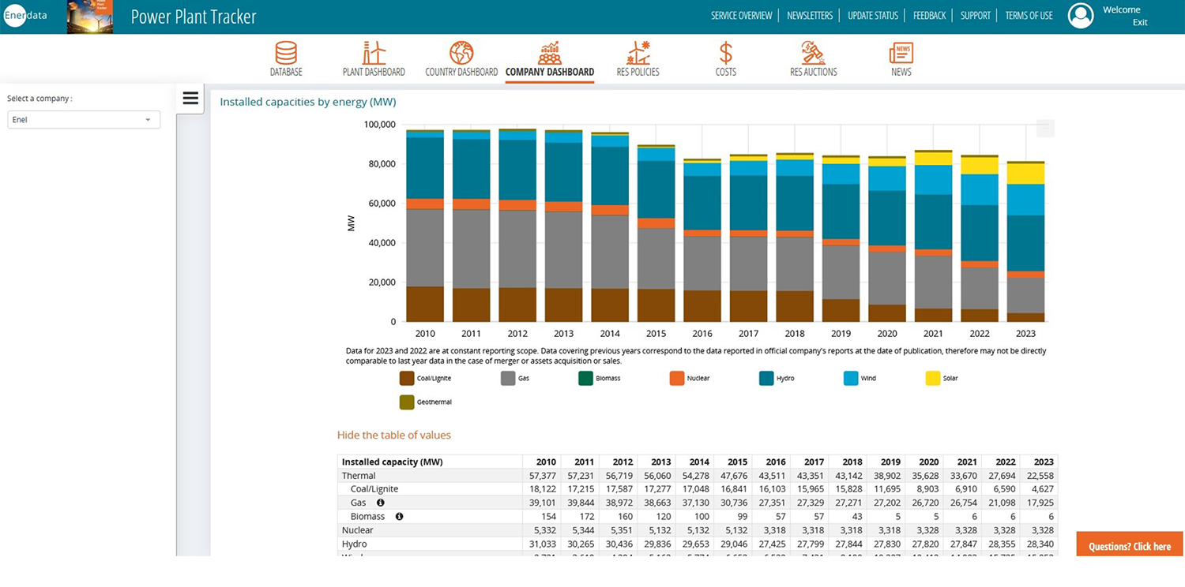This screenshot has height=587, width=1185.
Task: Click the 2010 column header in table
Action: click(x=541, y=462)
